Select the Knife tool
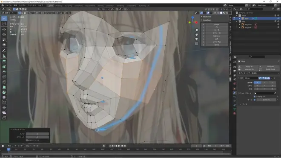This screenshot has height=158, width=281. click(4, 82)
